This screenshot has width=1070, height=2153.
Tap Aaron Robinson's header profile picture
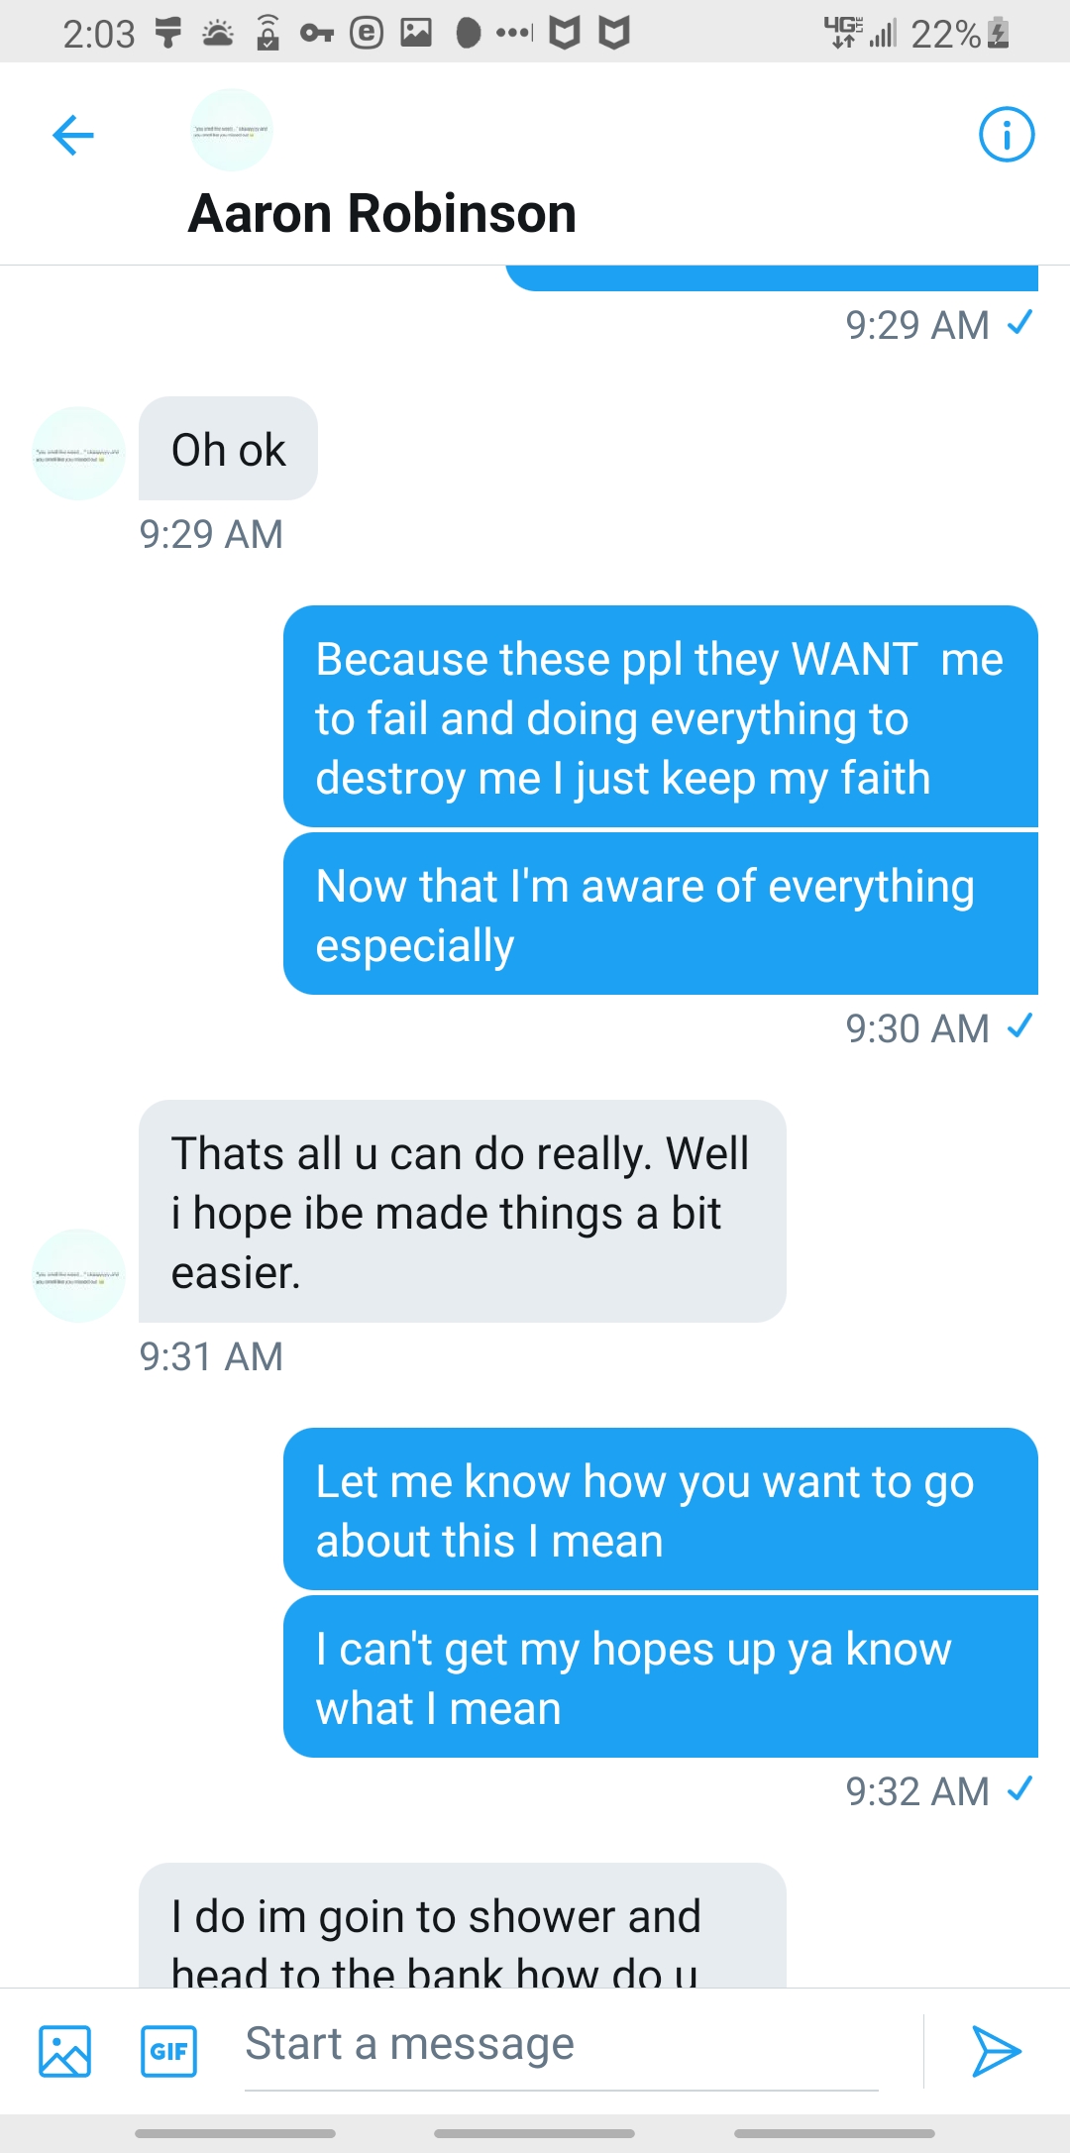[231, 130]
